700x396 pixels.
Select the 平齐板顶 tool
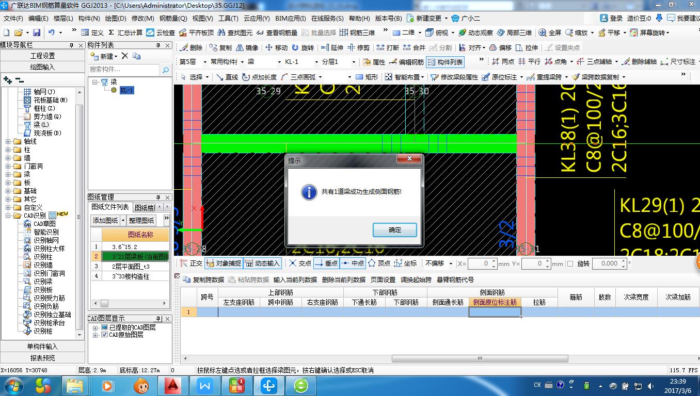click(x=197, y=32)
